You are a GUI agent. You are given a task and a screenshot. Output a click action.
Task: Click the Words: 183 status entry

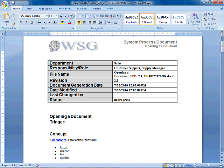[25, 166]
